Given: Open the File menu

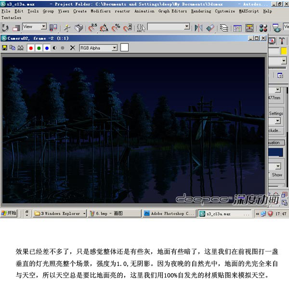Looking at the screenshot, I should click(x=6, y=11).
